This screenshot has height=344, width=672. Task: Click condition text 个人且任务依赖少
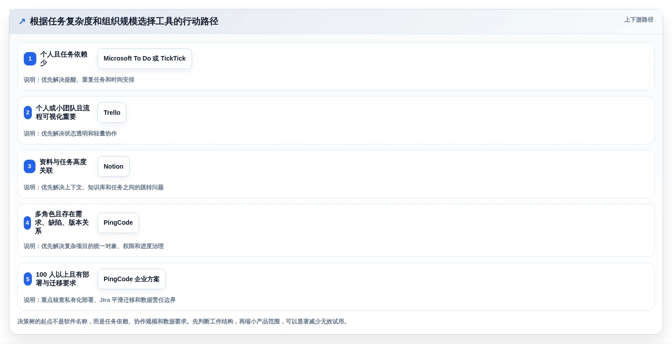click(64, 59)
